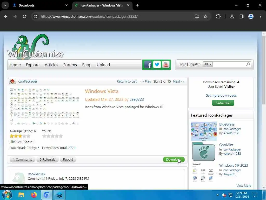Open the notification center icon
266x200 pixels.
(255, 195)
